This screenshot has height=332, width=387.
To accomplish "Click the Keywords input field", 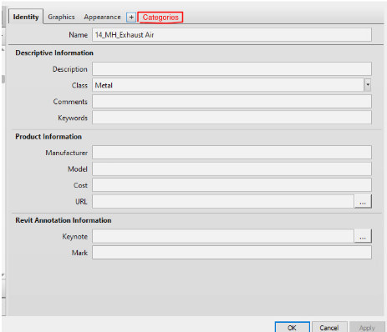I will coord(232,118).
